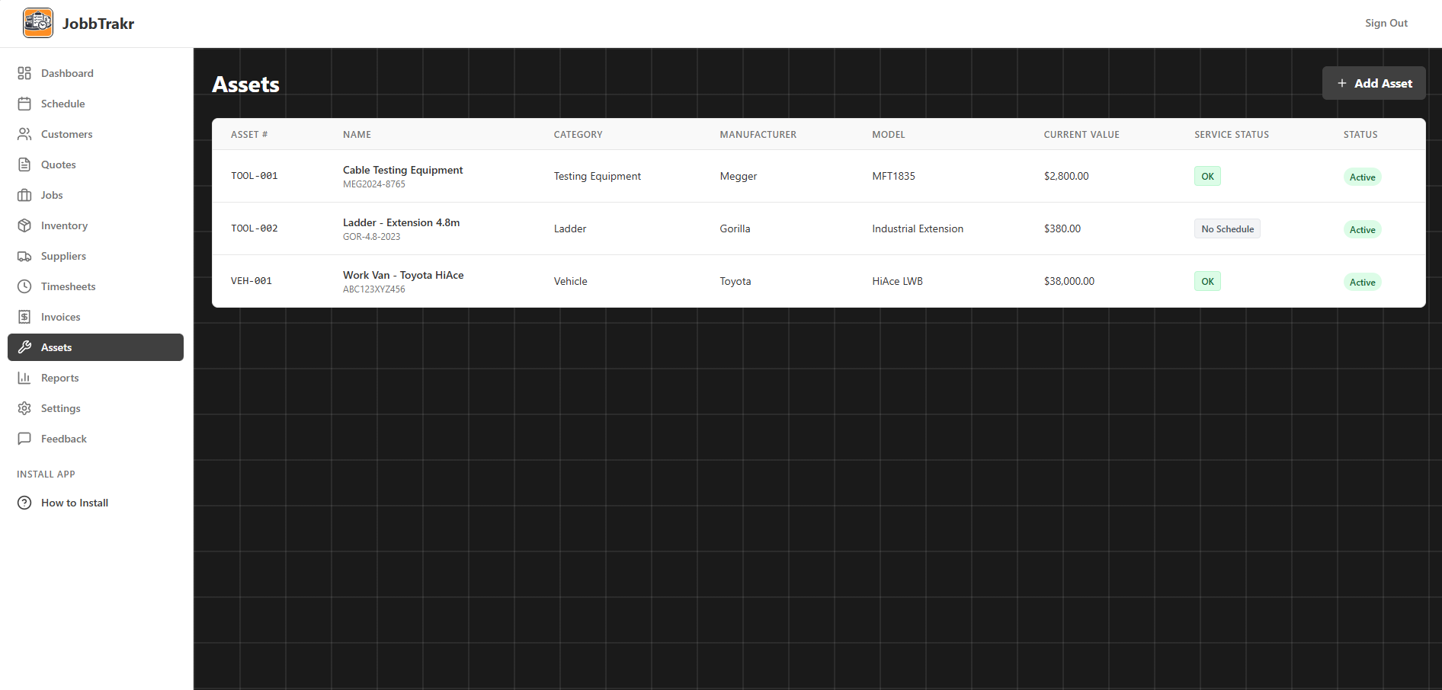Click the Schedule calendar icon
1442x690 pixels.
tap(24, 104)
